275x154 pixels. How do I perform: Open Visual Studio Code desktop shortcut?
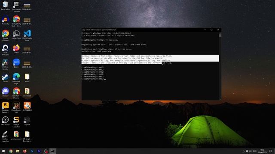(x=27, y=36)
